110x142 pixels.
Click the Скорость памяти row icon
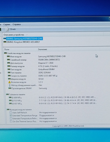click(x=9, y=76)
